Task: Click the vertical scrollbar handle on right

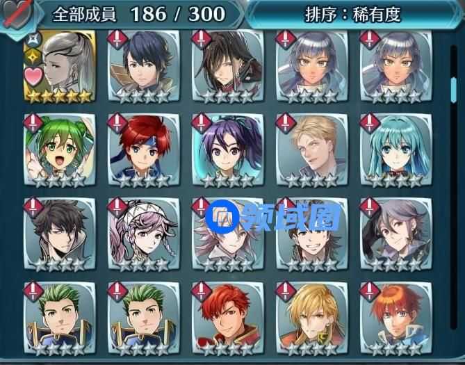Action: click(454, 90)
